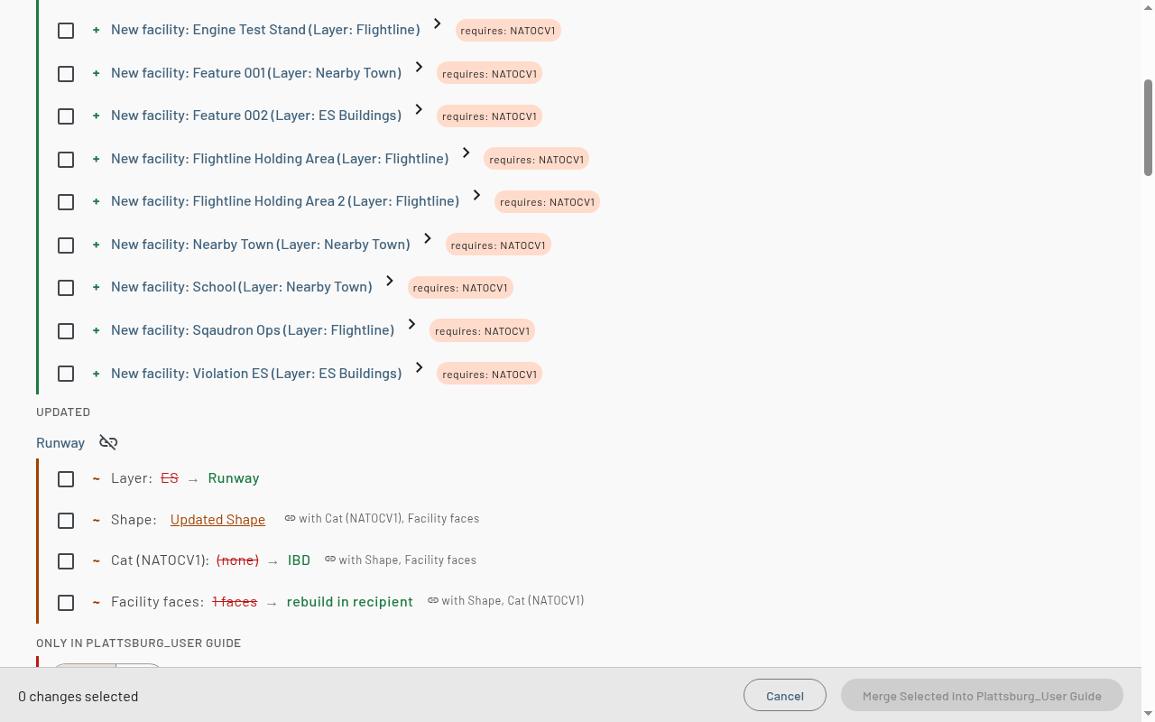This screenshot has height=722, width=1155.
Task: Expand the Flightline Holding Area chevron
Action: click(467, 153)
